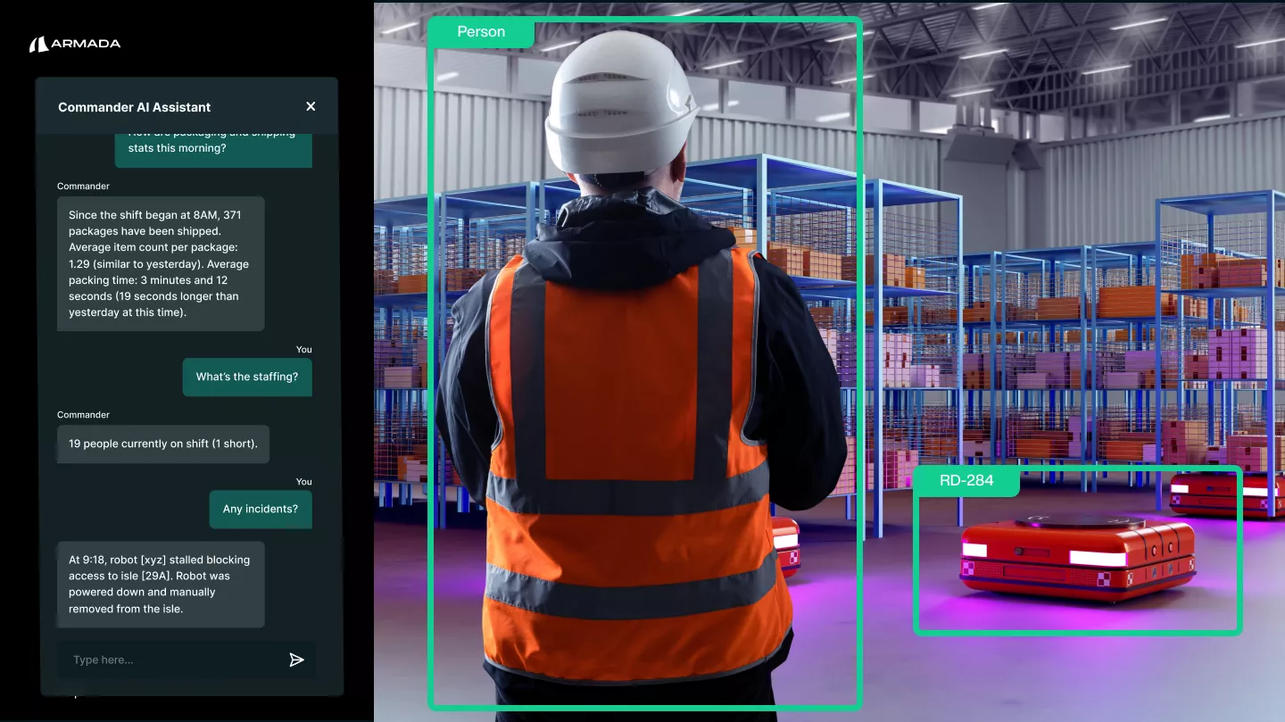This screenshot has height=722, width=1285.
Task: Click the send message paper-plane icon
Action: [296, 660]
